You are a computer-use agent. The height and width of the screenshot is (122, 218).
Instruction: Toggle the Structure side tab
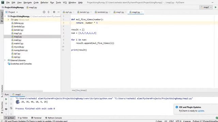click(2, 91)
